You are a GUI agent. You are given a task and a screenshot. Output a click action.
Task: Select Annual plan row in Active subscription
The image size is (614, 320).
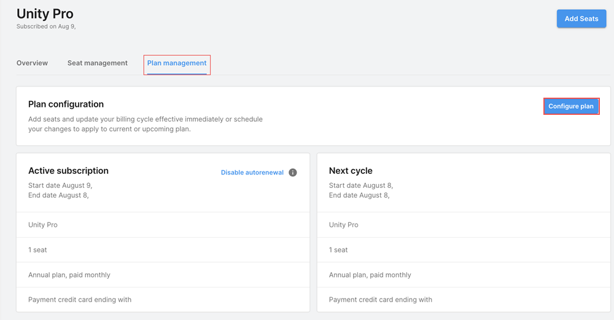click(x=163, y=275)
